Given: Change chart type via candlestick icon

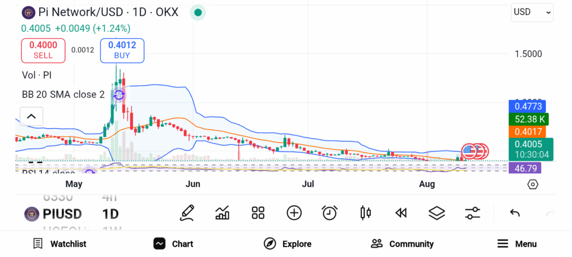Looking at the screenshot, I should click(x=366, y=212).
